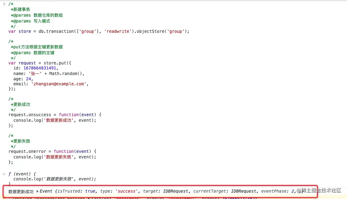The height and width of the screenshot is (199, 347).
Task: Click the logged message '数据更新成功' in the output
Action: 21,191
